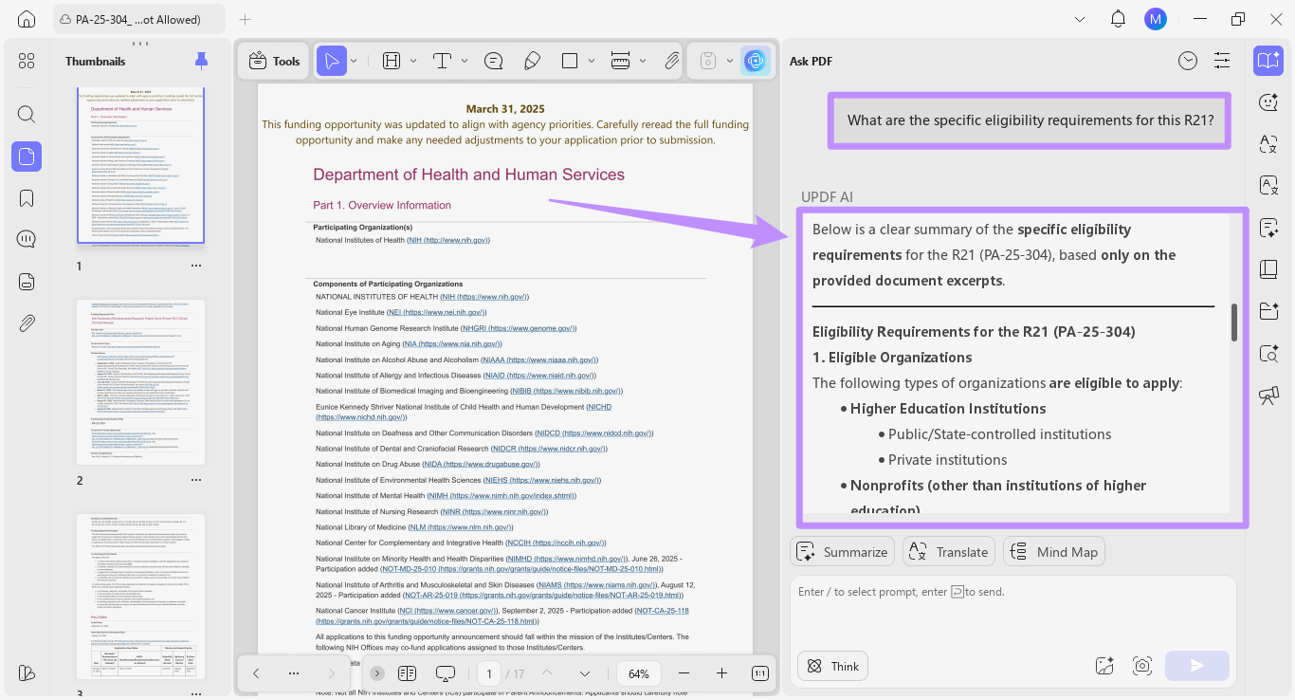Open the NEI website link
Image resolution: width=1295 pixels, height=700 pixels.
(437, 312)
